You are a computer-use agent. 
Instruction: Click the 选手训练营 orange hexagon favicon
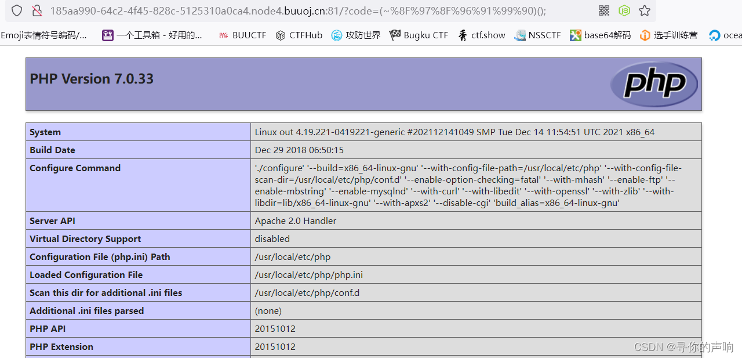645,35
